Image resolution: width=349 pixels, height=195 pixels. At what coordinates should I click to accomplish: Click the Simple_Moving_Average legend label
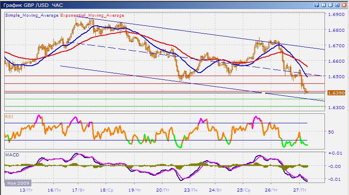click(32, 15)
